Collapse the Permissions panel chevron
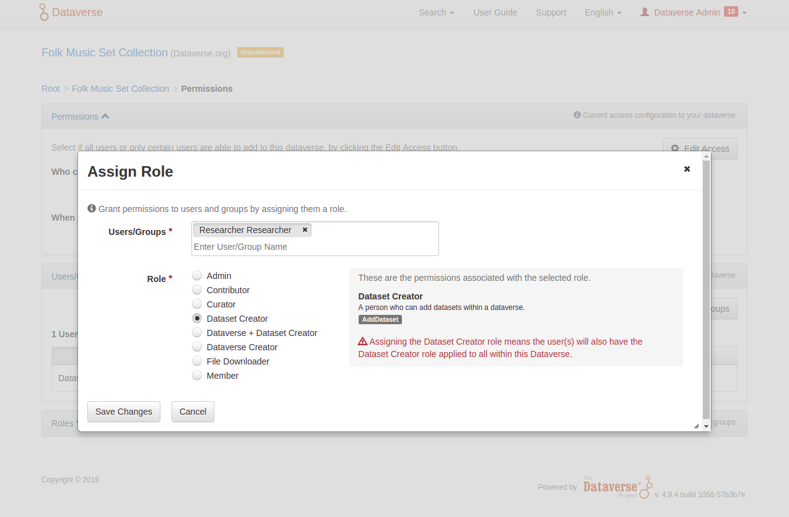 coord(105,117)
